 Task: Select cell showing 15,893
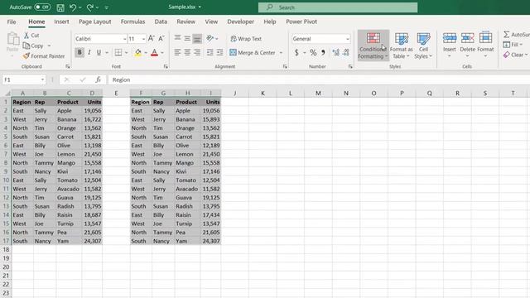210,119
